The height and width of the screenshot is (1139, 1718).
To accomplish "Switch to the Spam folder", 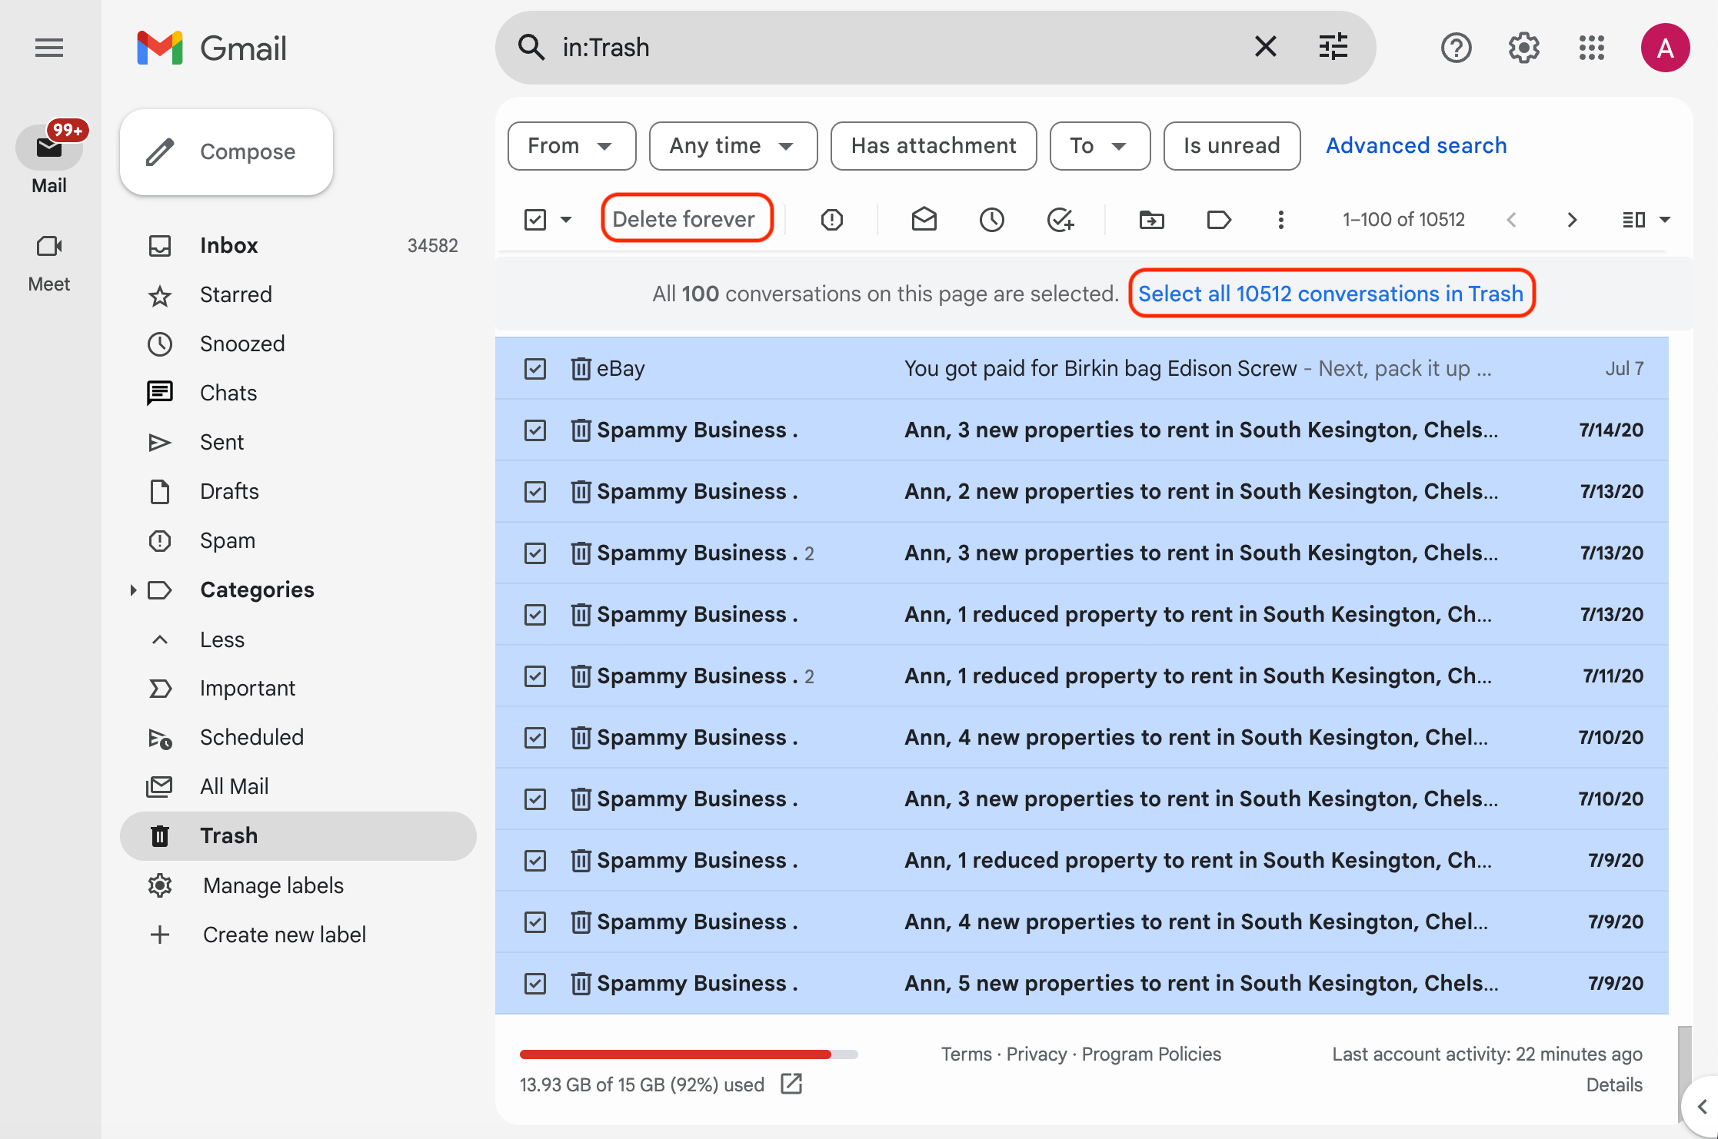I will click(x=227, y=540).
